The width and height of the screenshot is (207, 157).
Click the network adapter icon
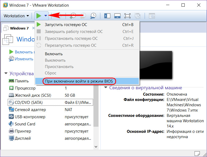(x=11, y=109)
